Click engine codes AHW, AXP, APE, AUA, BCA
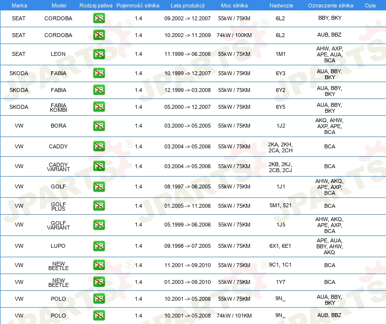Image resolution: width=386 pixels, height=324 pixels. coord(329,54)
